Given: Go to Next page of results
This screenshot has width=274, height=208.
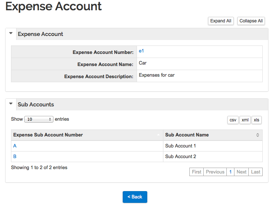Looking at the screenshot, I should [241, 172].
